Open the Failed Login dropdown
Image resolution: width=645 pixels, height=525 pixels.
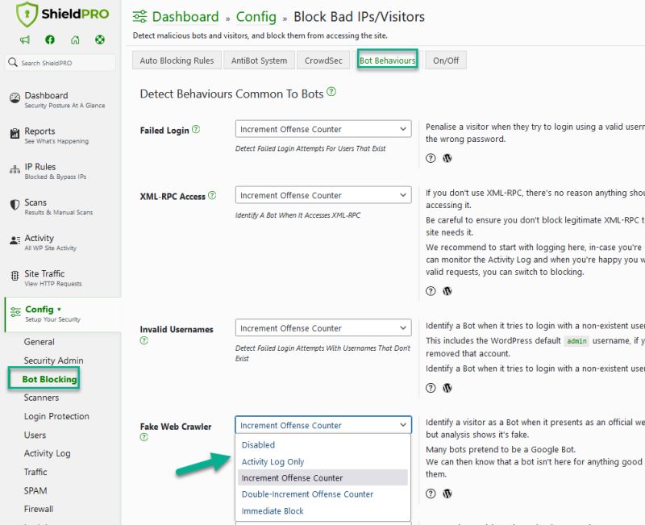(x=323, y=129)
